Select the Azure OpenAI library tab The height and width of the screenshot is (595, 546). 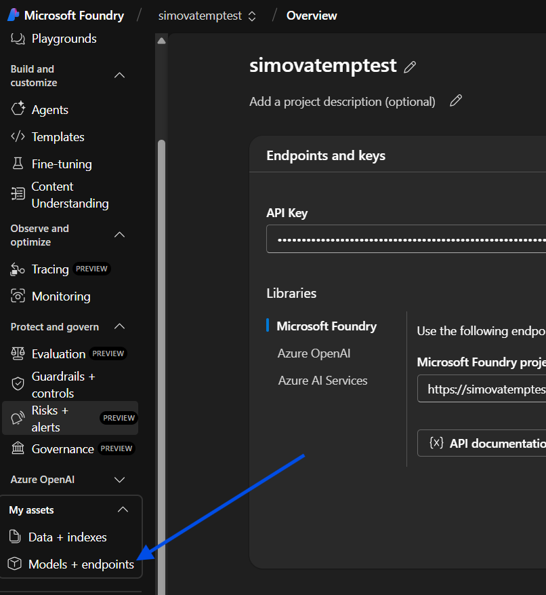(314, 353)
